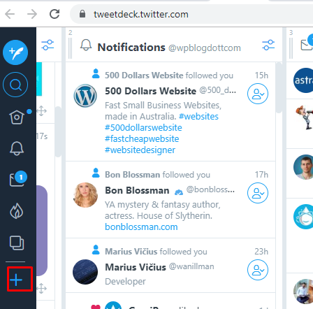Reload the page with refresh icon
The height and width of the screenshot is (309, 313).
click(x=54, y=14)
